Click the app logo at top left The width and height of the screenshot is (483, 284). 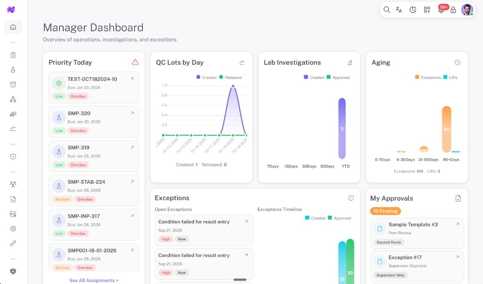tap(11, 9)
